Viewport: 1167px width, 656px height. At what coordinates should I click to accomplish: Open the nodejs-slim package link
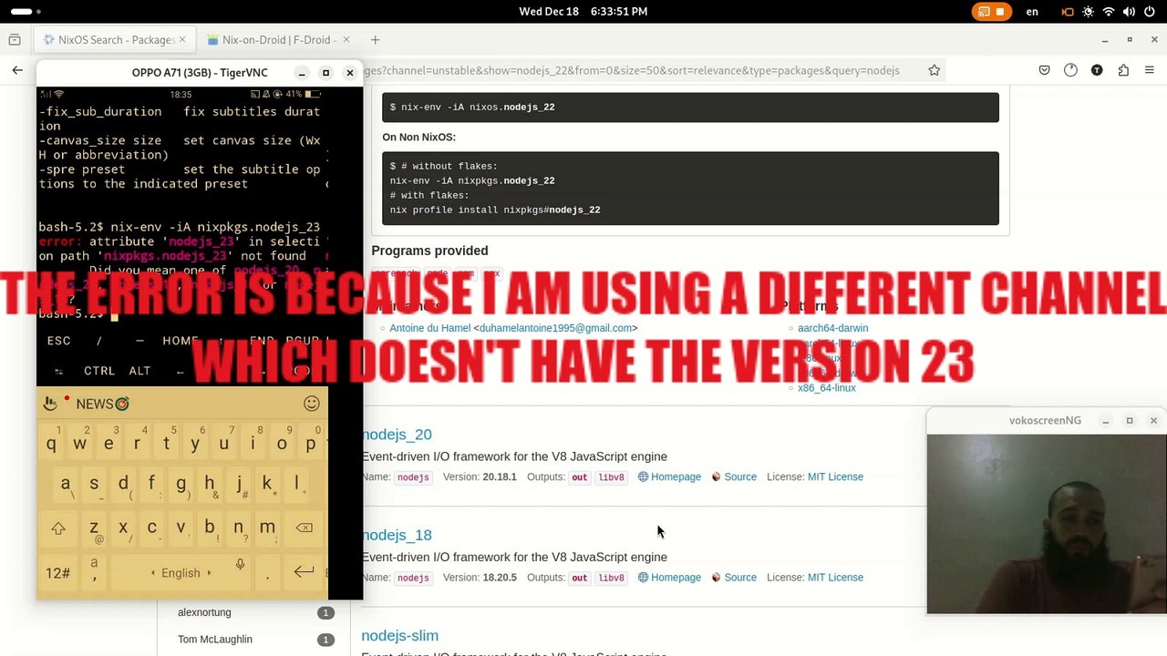[x=399, y=635]
